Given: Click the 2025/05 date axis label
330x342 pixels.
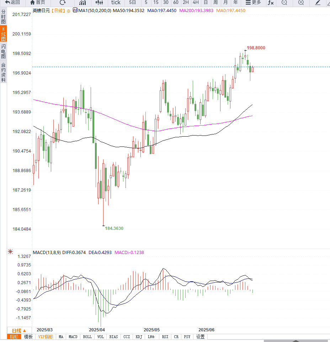Looking at the screenshot, I should [151, 330].
